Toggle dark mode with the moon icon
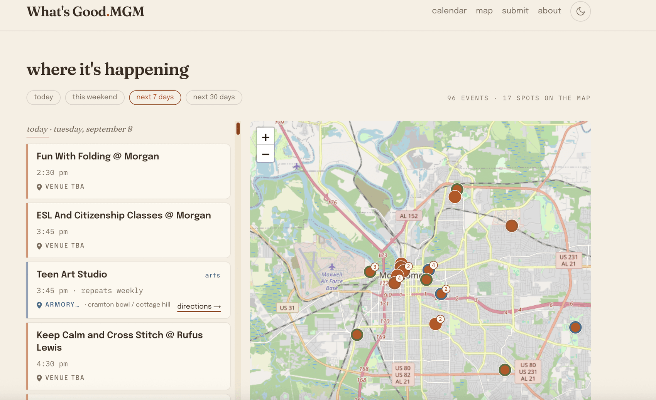Image resolution: width=656 pixels, height=400 pixels. pyautogui.click(x=580, y=11)
